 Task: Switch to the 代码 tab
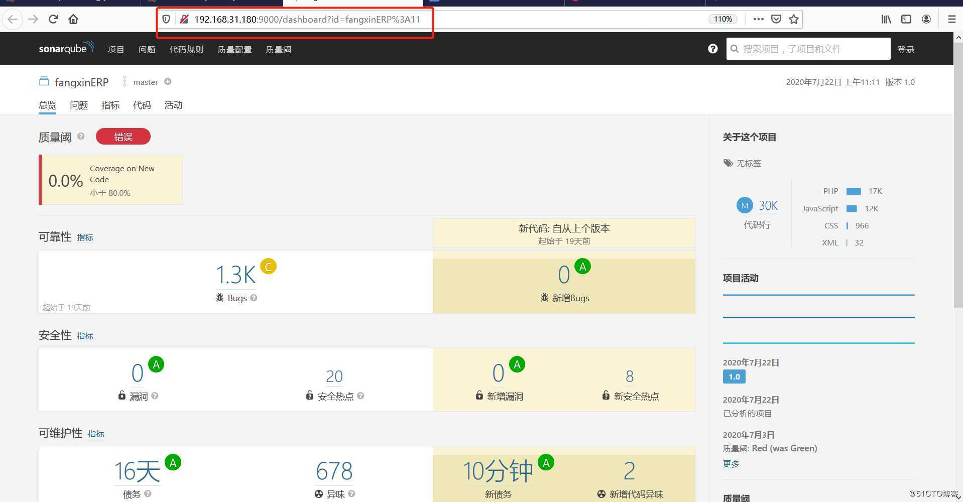[x=142, y=105]
